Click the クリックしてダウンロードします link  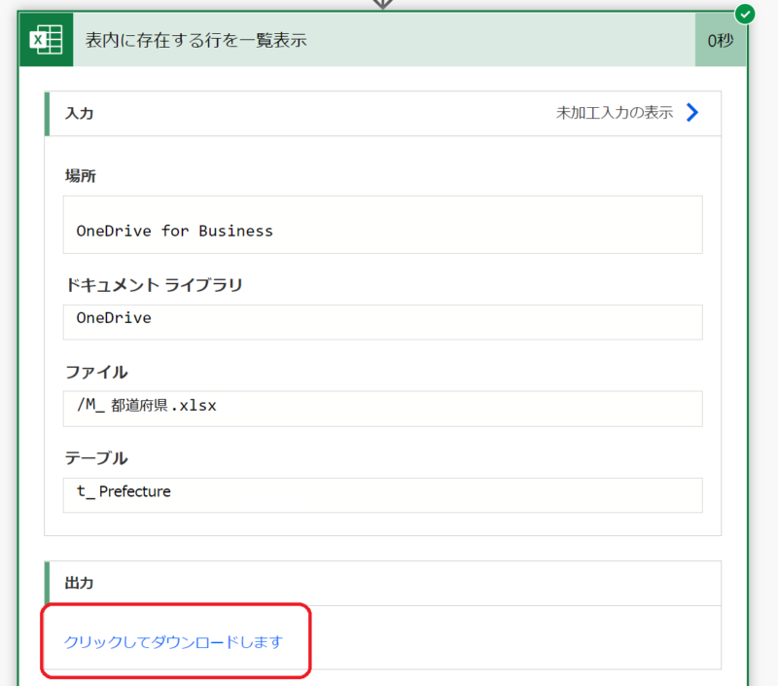[x=173, y=641]
